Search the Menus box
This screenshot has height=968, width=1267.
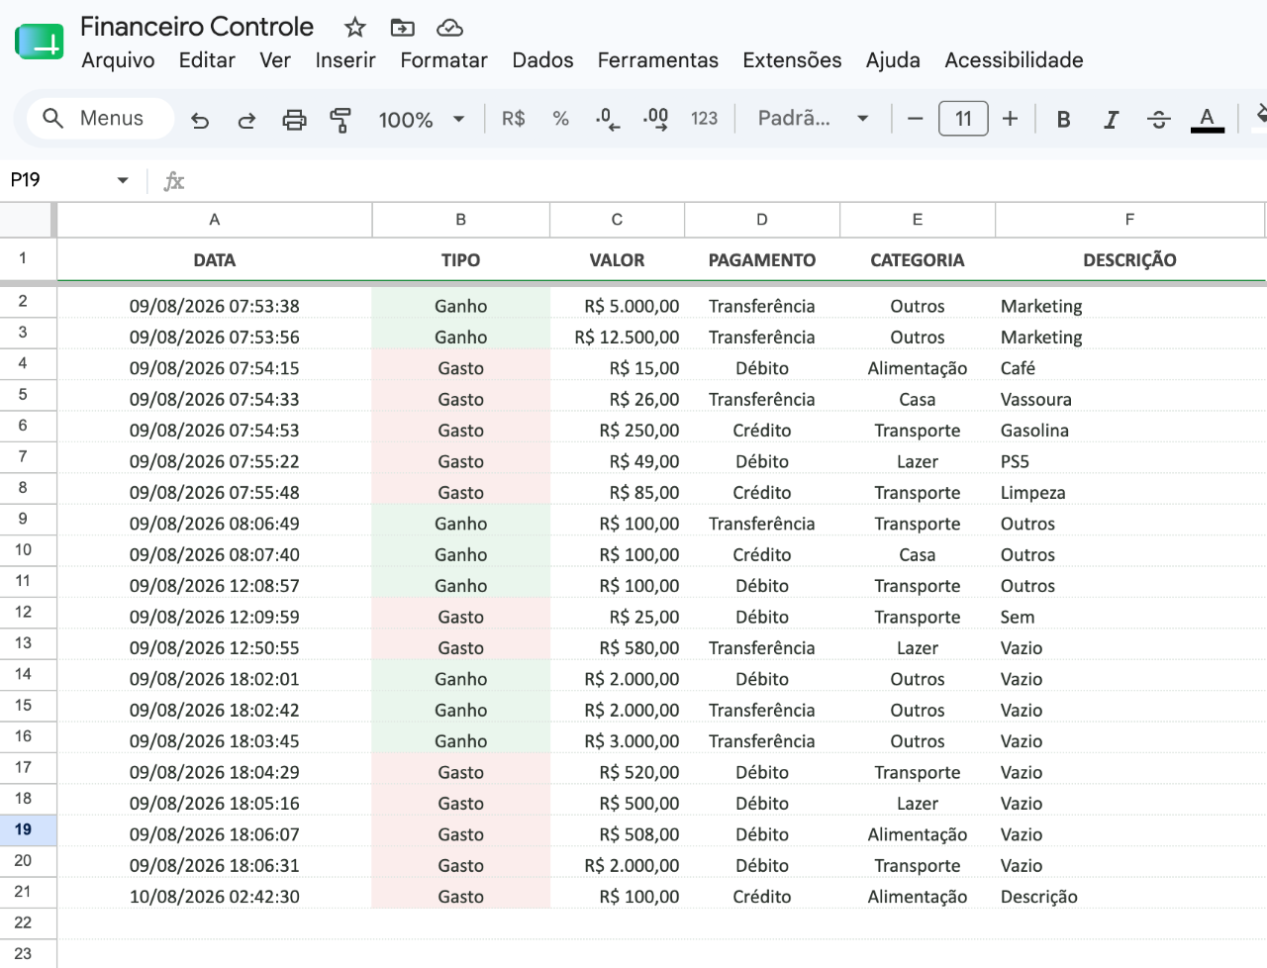100,119
